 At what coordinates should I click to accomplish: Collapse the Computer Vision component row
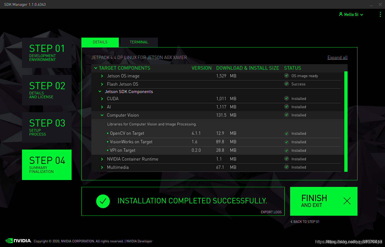[102, 115]
